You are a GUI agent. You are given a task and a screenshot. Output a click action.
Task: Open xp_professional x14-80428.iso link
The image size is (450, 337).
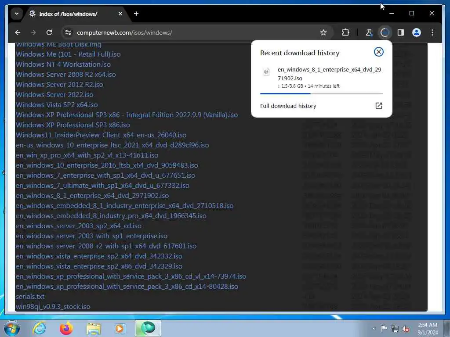point(127,286)
